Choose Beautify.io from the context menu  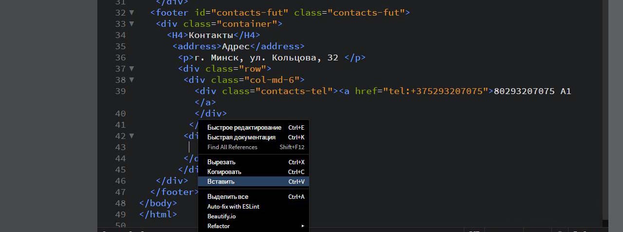coord(221,216)
